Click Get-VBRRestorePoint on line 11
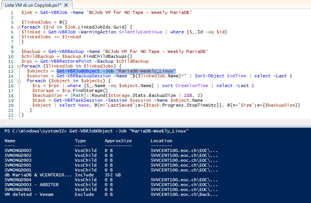Viewport: 311px width, 203px height. click(x=66, y=61)
